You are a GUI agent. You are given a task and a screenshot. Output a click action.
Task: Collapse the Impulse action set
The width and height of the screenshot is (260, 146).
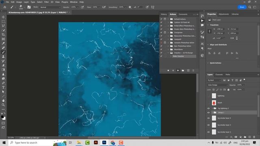click(x=168, y=53)
